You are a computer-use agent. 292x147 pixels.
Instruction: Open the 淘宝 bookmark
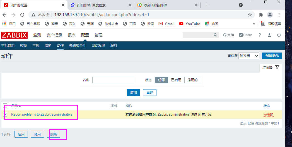(51, 24)
